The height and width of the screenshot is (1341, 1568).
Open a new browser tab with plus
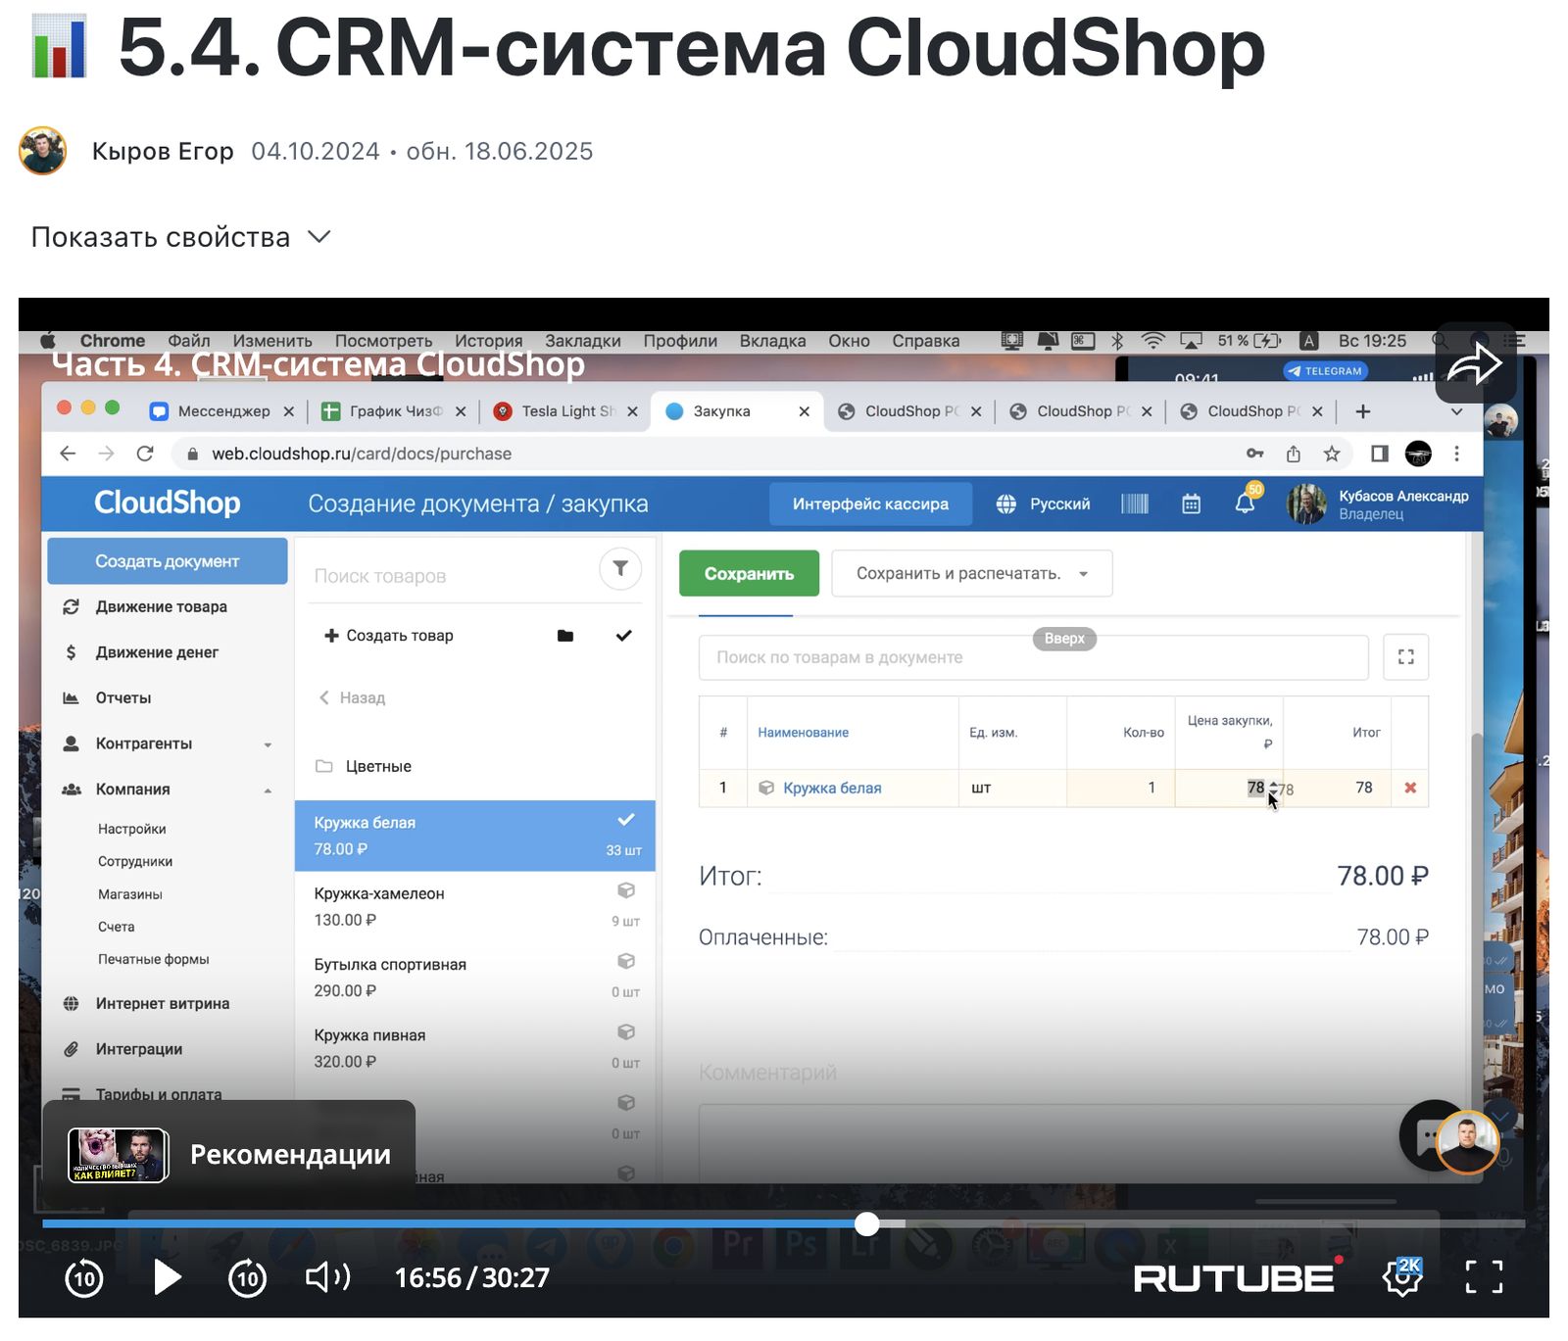click(x=1363, y=411)
